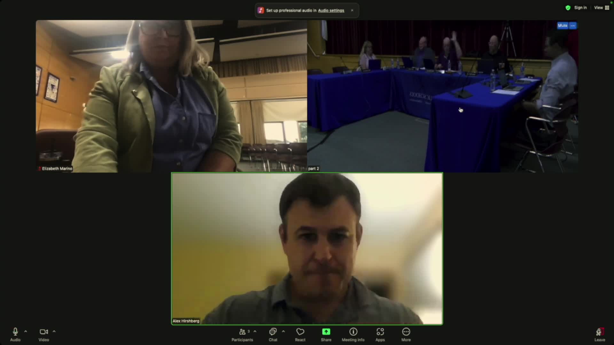The width and height of the screenshot is (614, 345).
Task: Click the green Share screen icon
Action: tap(326, 332)
